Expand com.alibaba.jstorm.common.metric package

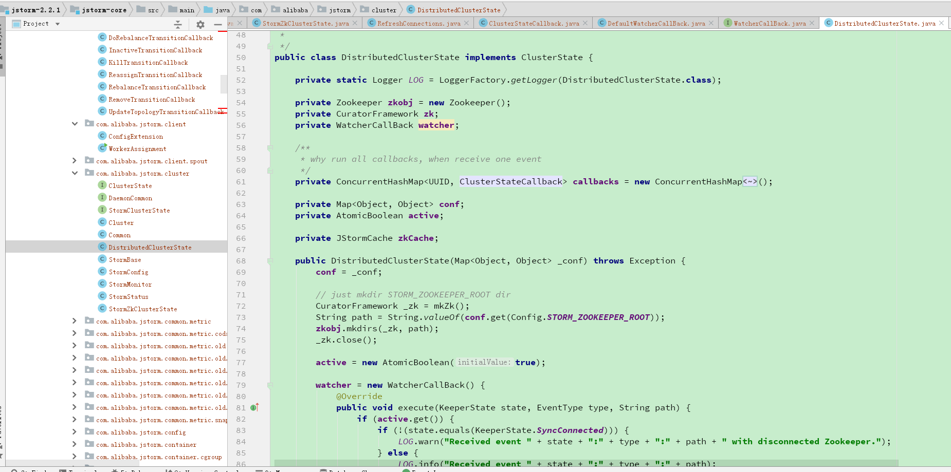tap(75, 321)
